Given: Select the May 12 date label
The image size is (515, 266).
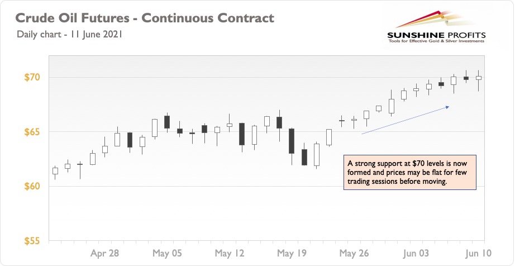Looking at the screenshot, I should click(x=229, y=254).
